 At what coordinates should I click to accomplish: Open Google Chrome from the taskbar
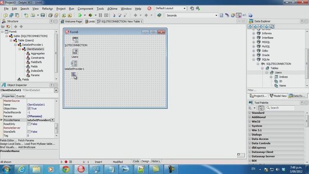66,169
